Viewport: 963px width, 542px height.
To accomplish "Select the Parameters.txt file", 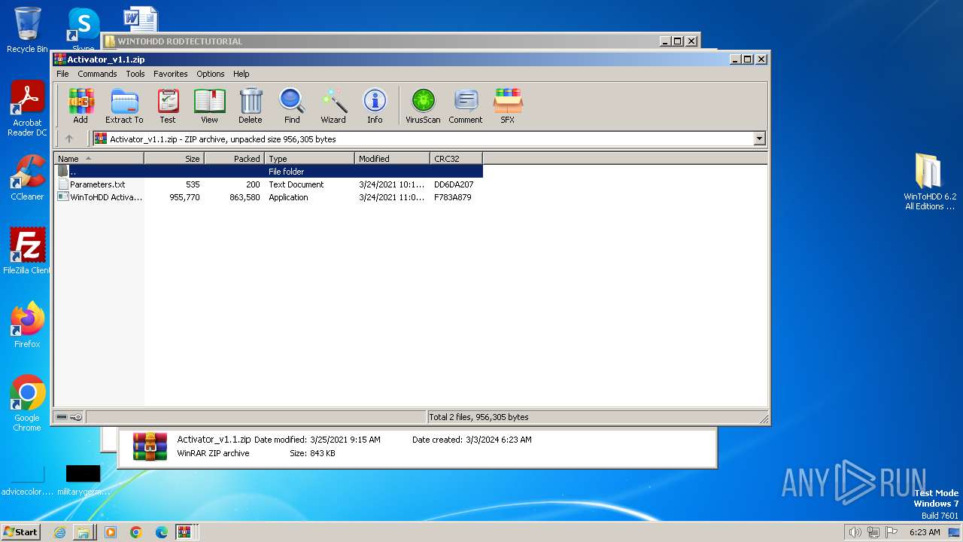I will coord(97,184).
